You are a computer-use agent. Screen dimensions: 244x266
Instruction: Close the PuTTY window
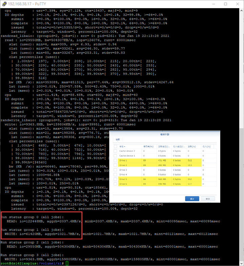[238, 4]
